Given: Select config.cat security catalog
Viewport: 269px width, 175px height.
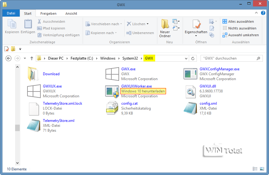Looking at the screenshot, I should (x=128, y=108).
